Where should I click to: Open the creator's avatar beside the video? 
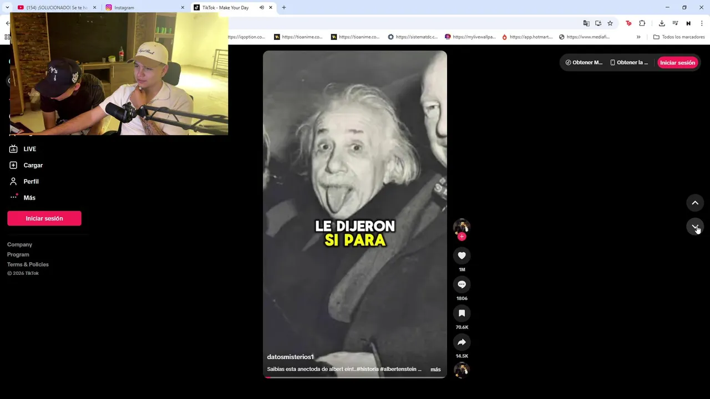point(461,227)
